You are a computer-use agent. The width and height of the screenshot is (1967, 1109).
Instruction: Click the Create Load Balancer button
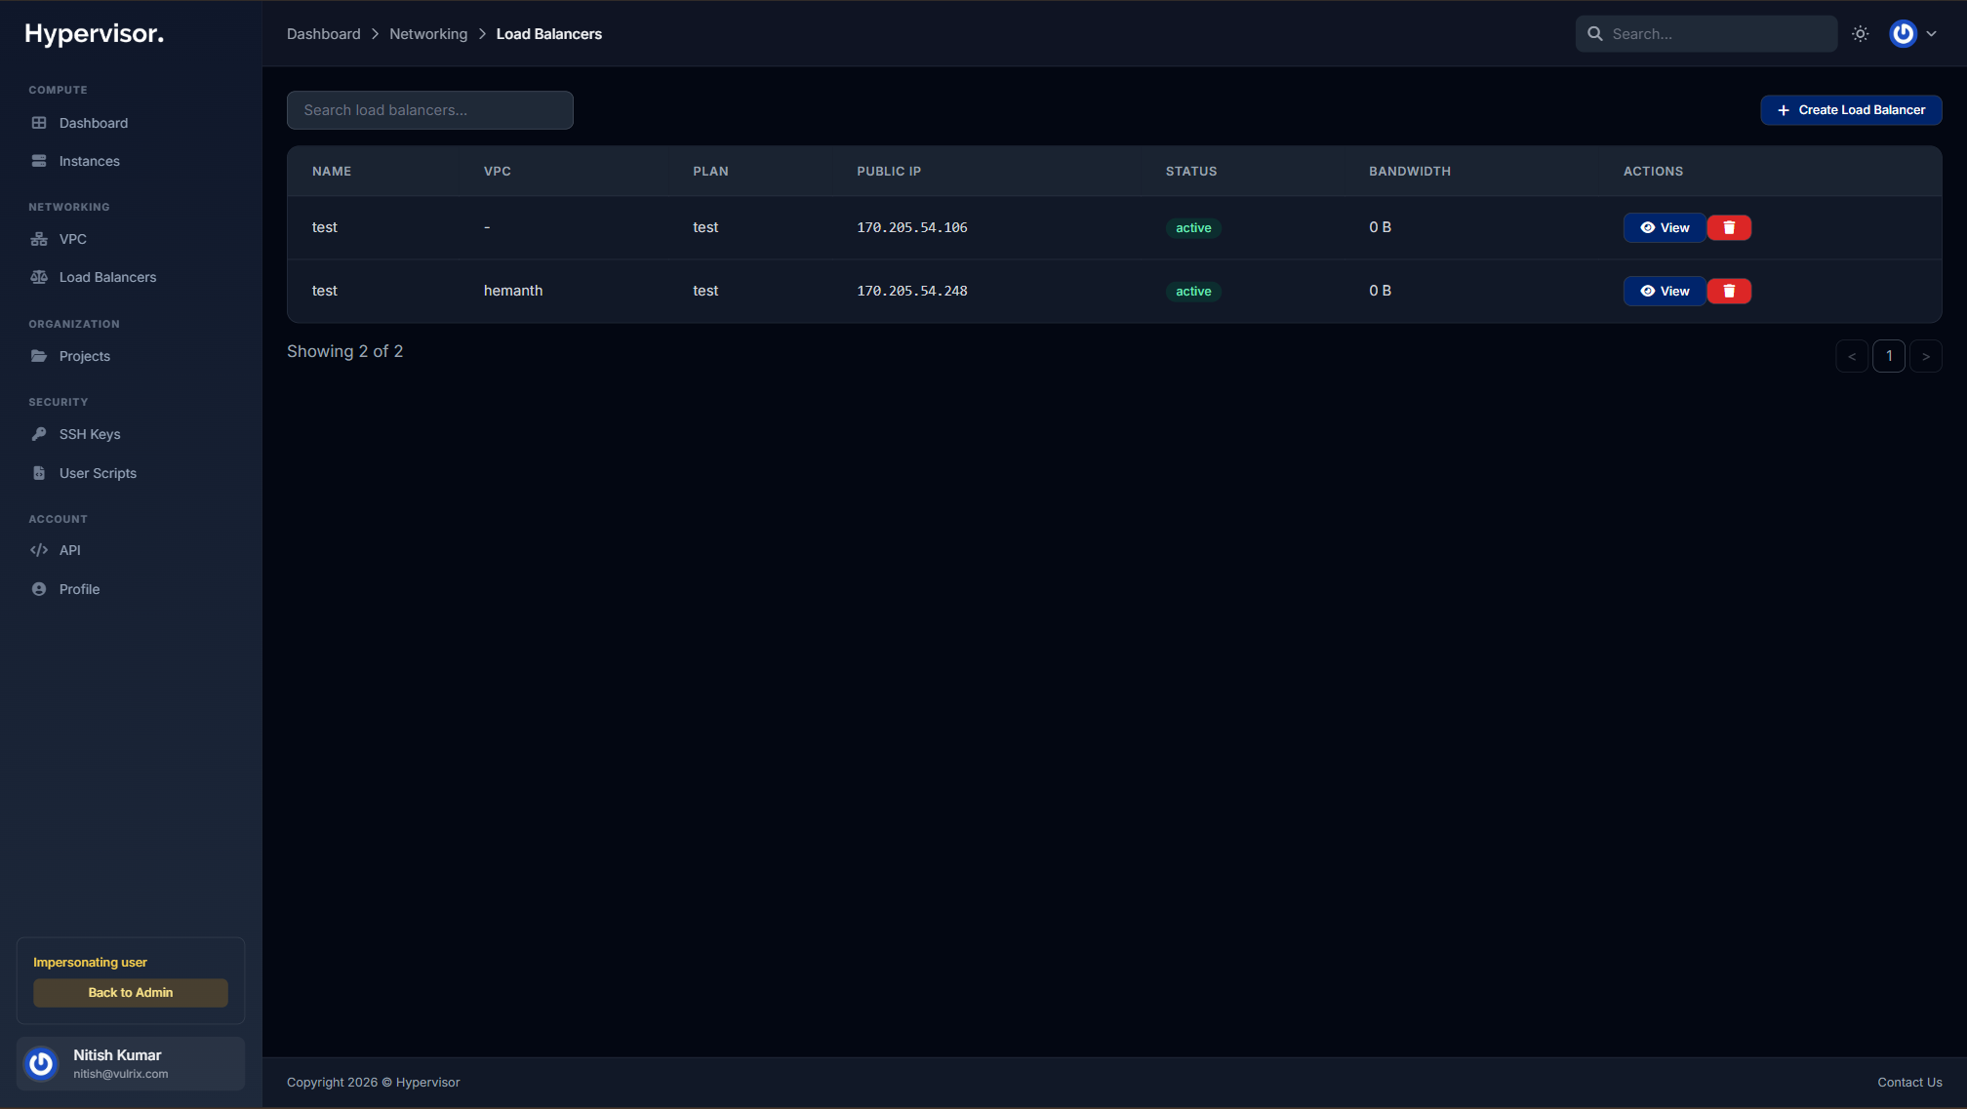pyautogui.click(x=1850, y=109)
